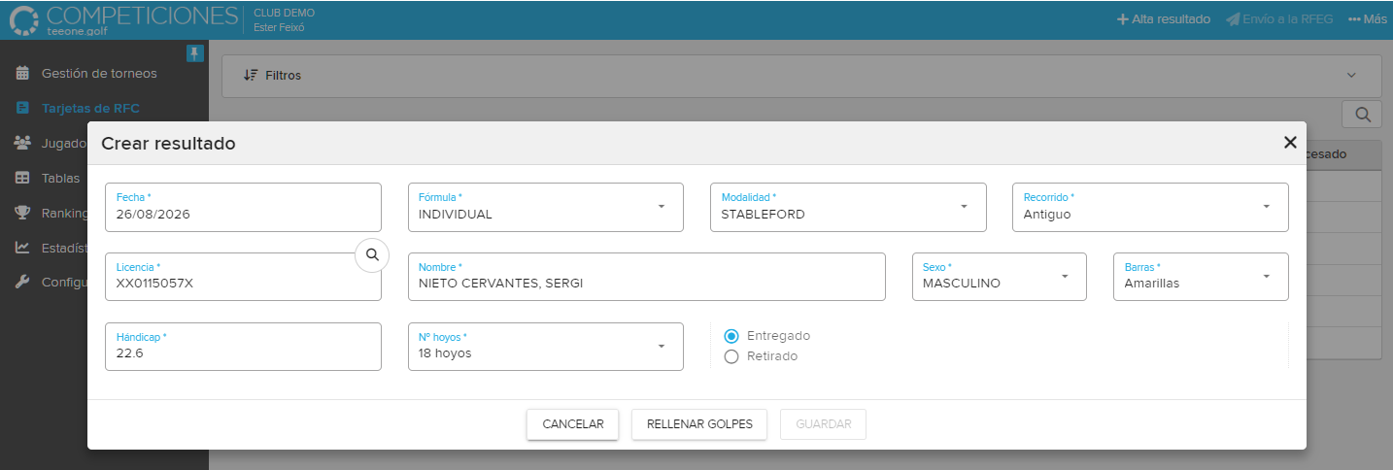1393x470 pixels.
Task: Toggle the sidebar pin icon
Action: [195, 53]
